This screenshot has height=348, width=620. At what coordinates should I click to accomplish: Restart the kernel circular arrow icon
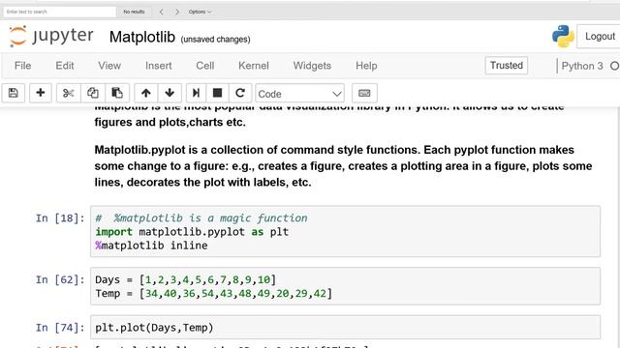point(240,93)
